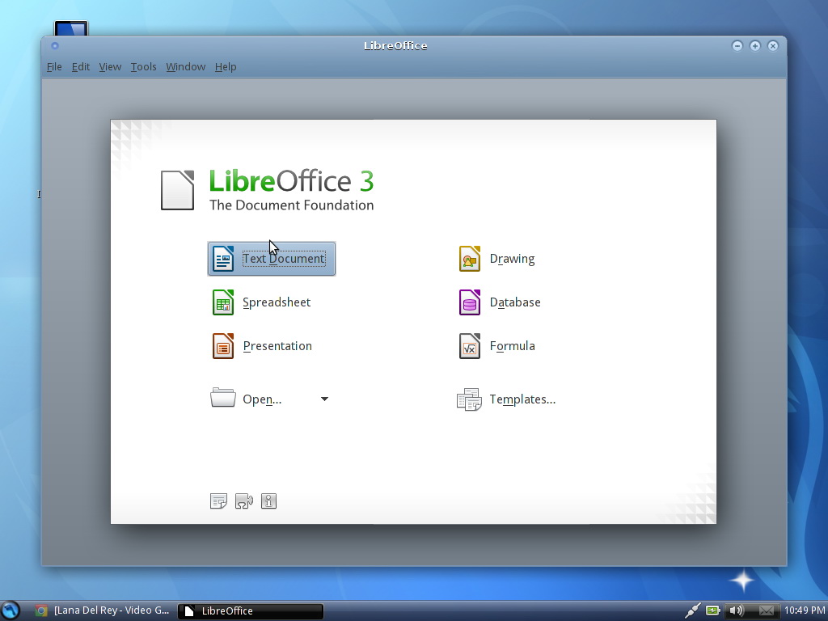Click the Chrome icon in the taskbar
The image size is (828, 621).
click(x=41, y=610)
